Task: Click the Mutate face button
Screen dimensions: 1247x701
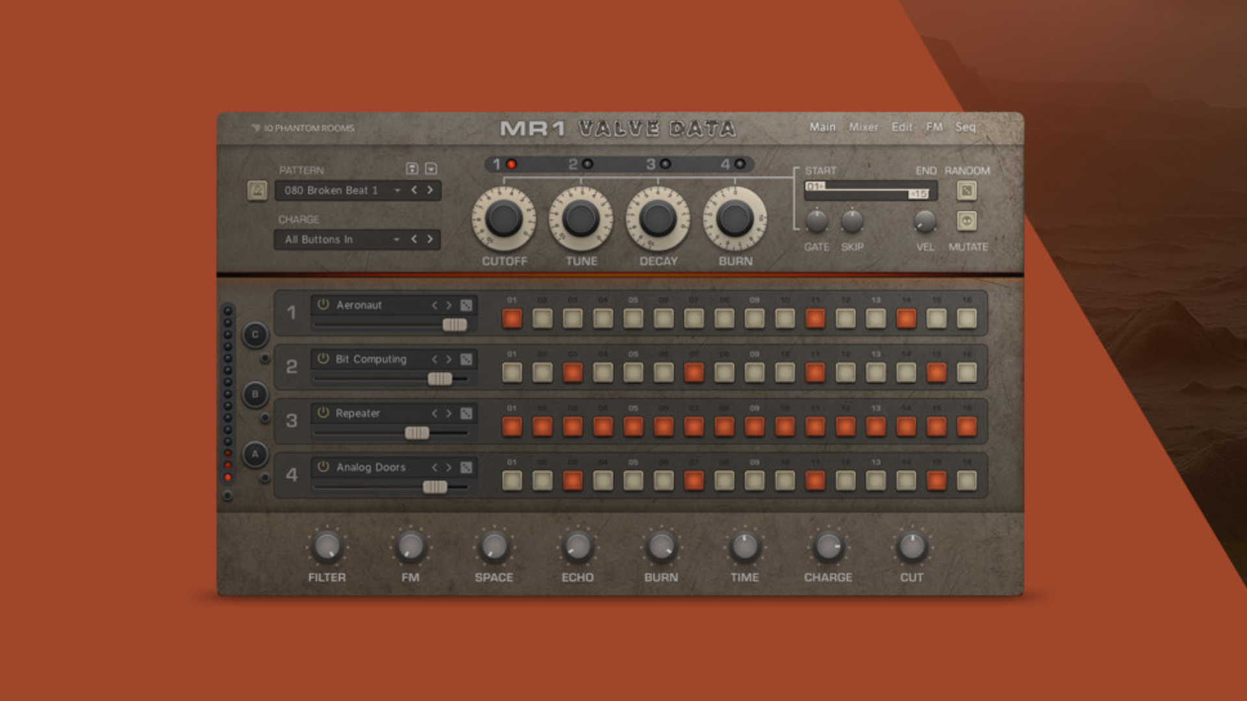Action: click(966, 221)
